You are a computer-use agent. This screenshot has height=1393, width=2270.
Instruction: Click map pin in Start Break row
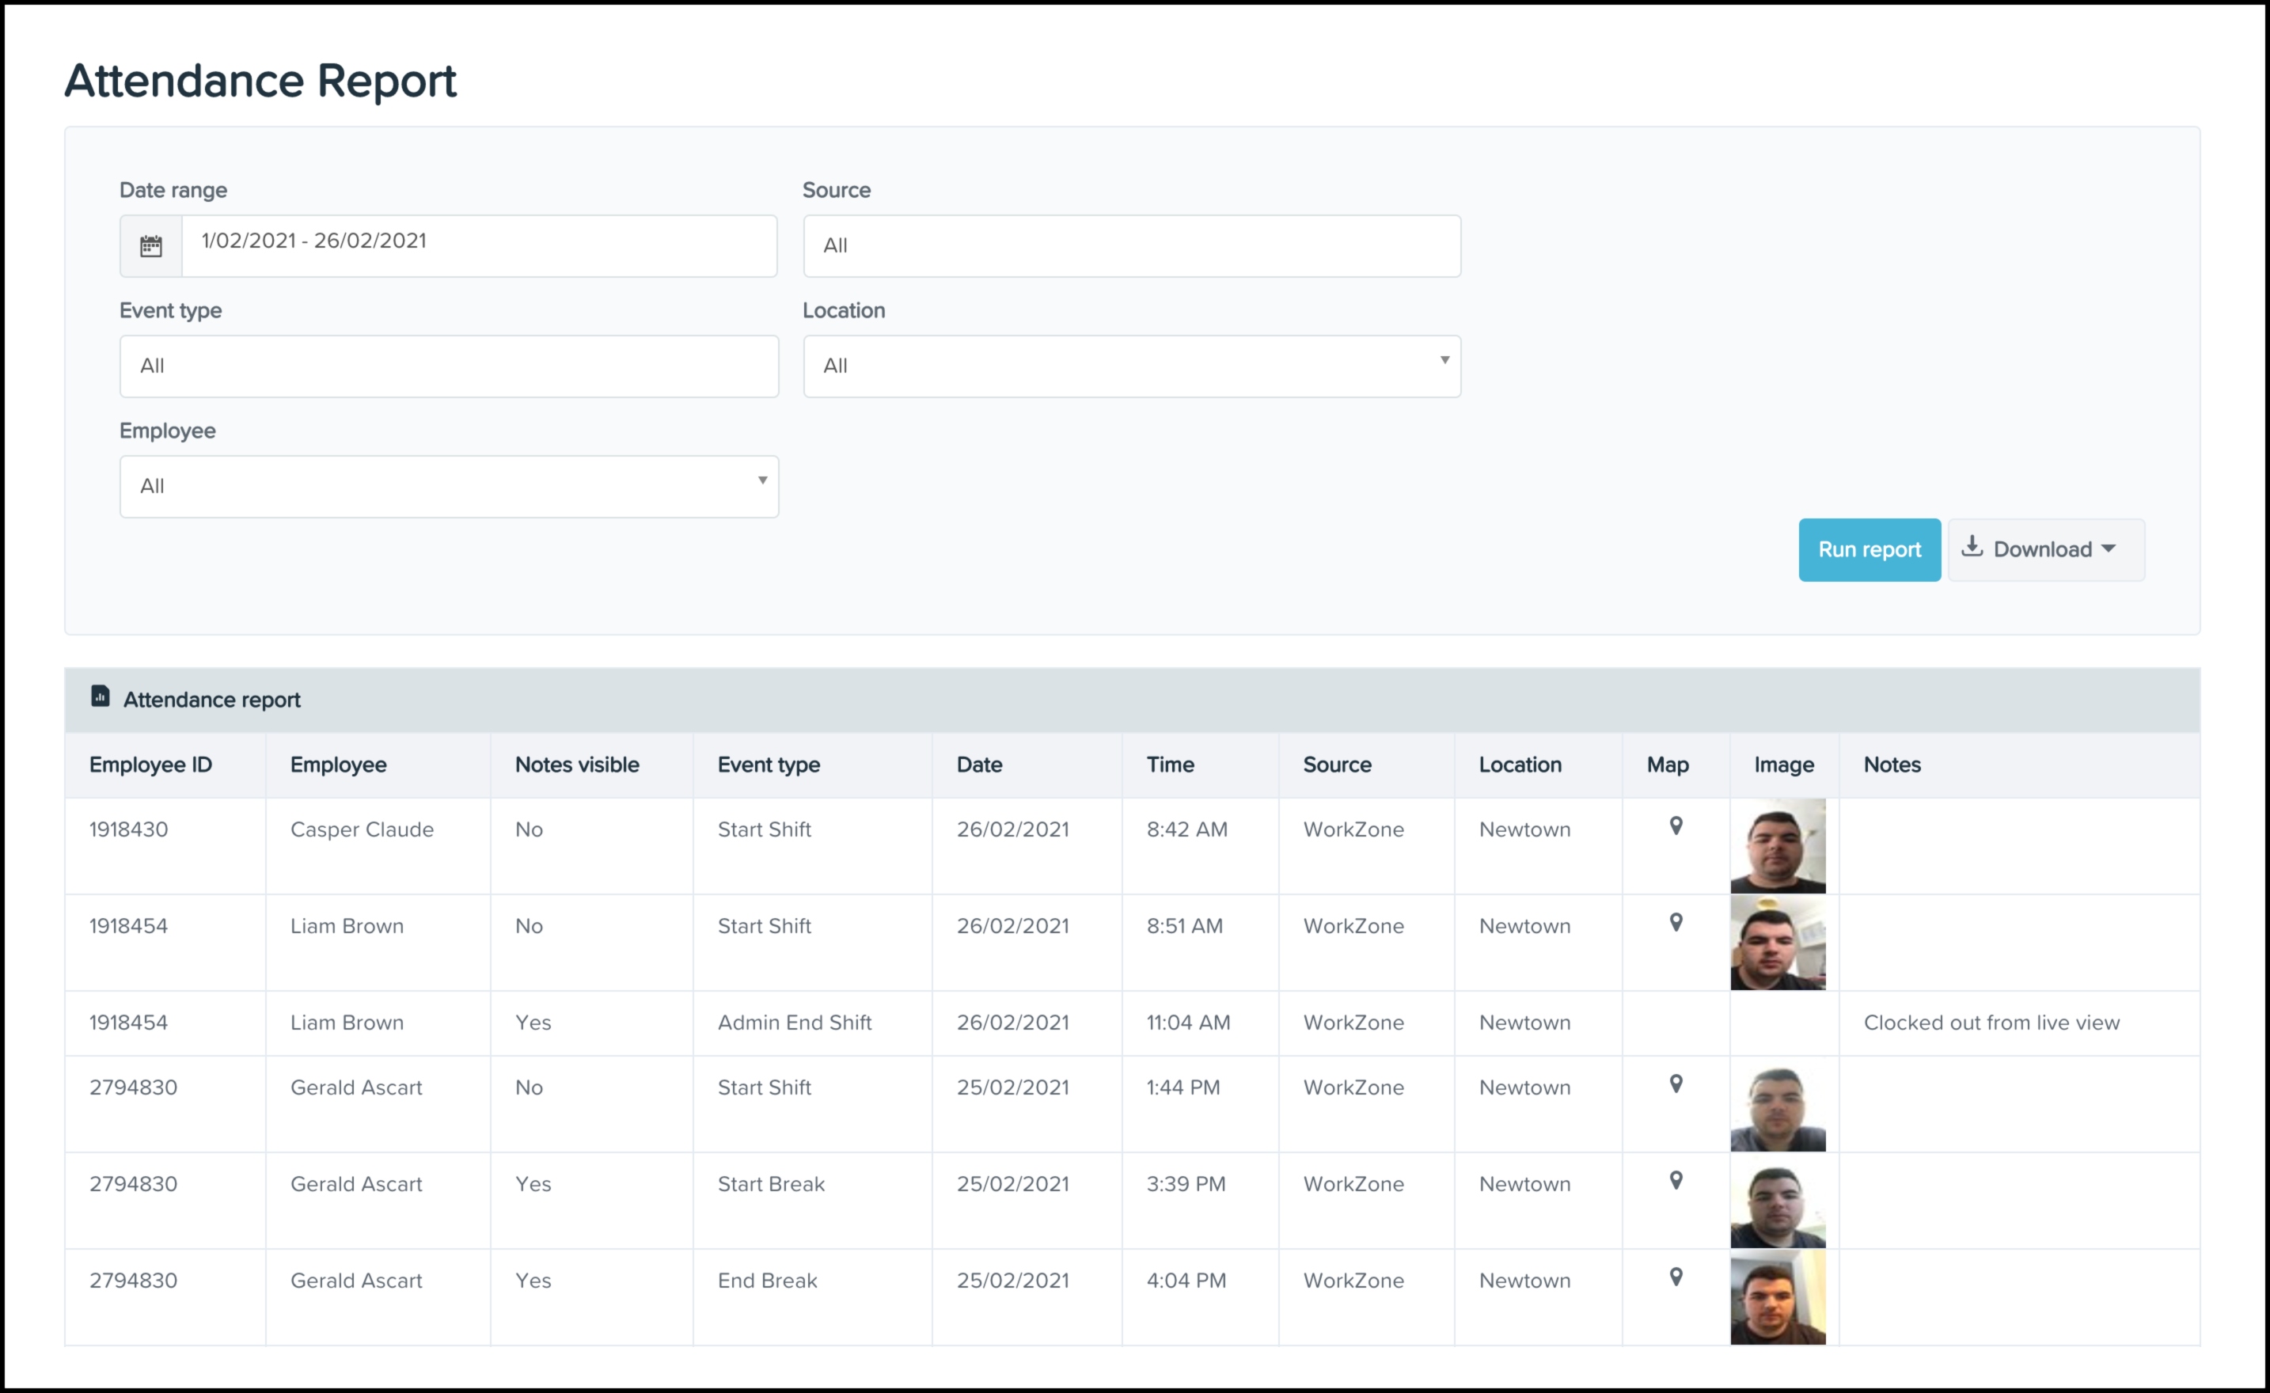pos(1676,1180)
